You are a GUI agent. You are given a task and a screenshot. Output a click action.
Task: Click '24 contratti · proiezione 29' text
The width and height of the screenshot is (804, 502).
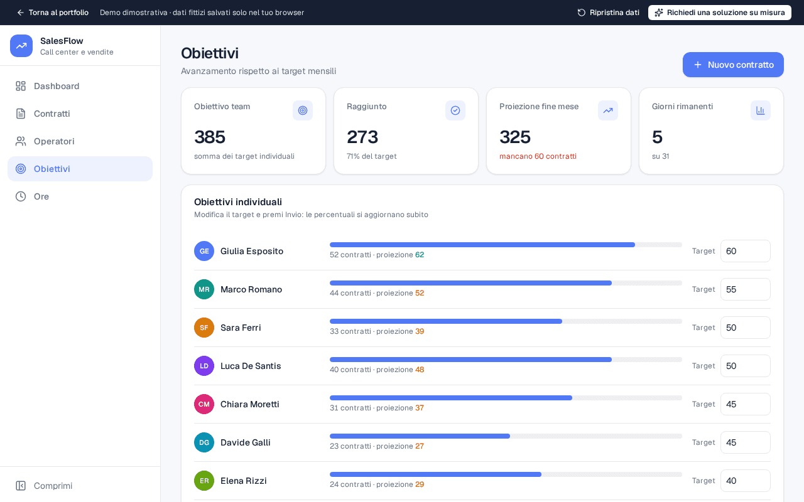tap(377, 484)
